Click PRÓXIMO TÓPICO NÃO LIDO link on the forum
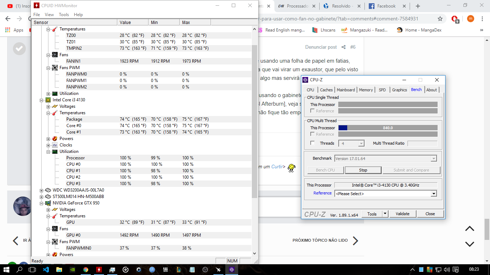Screen dimensions: 490x275 tap(320, 241)
